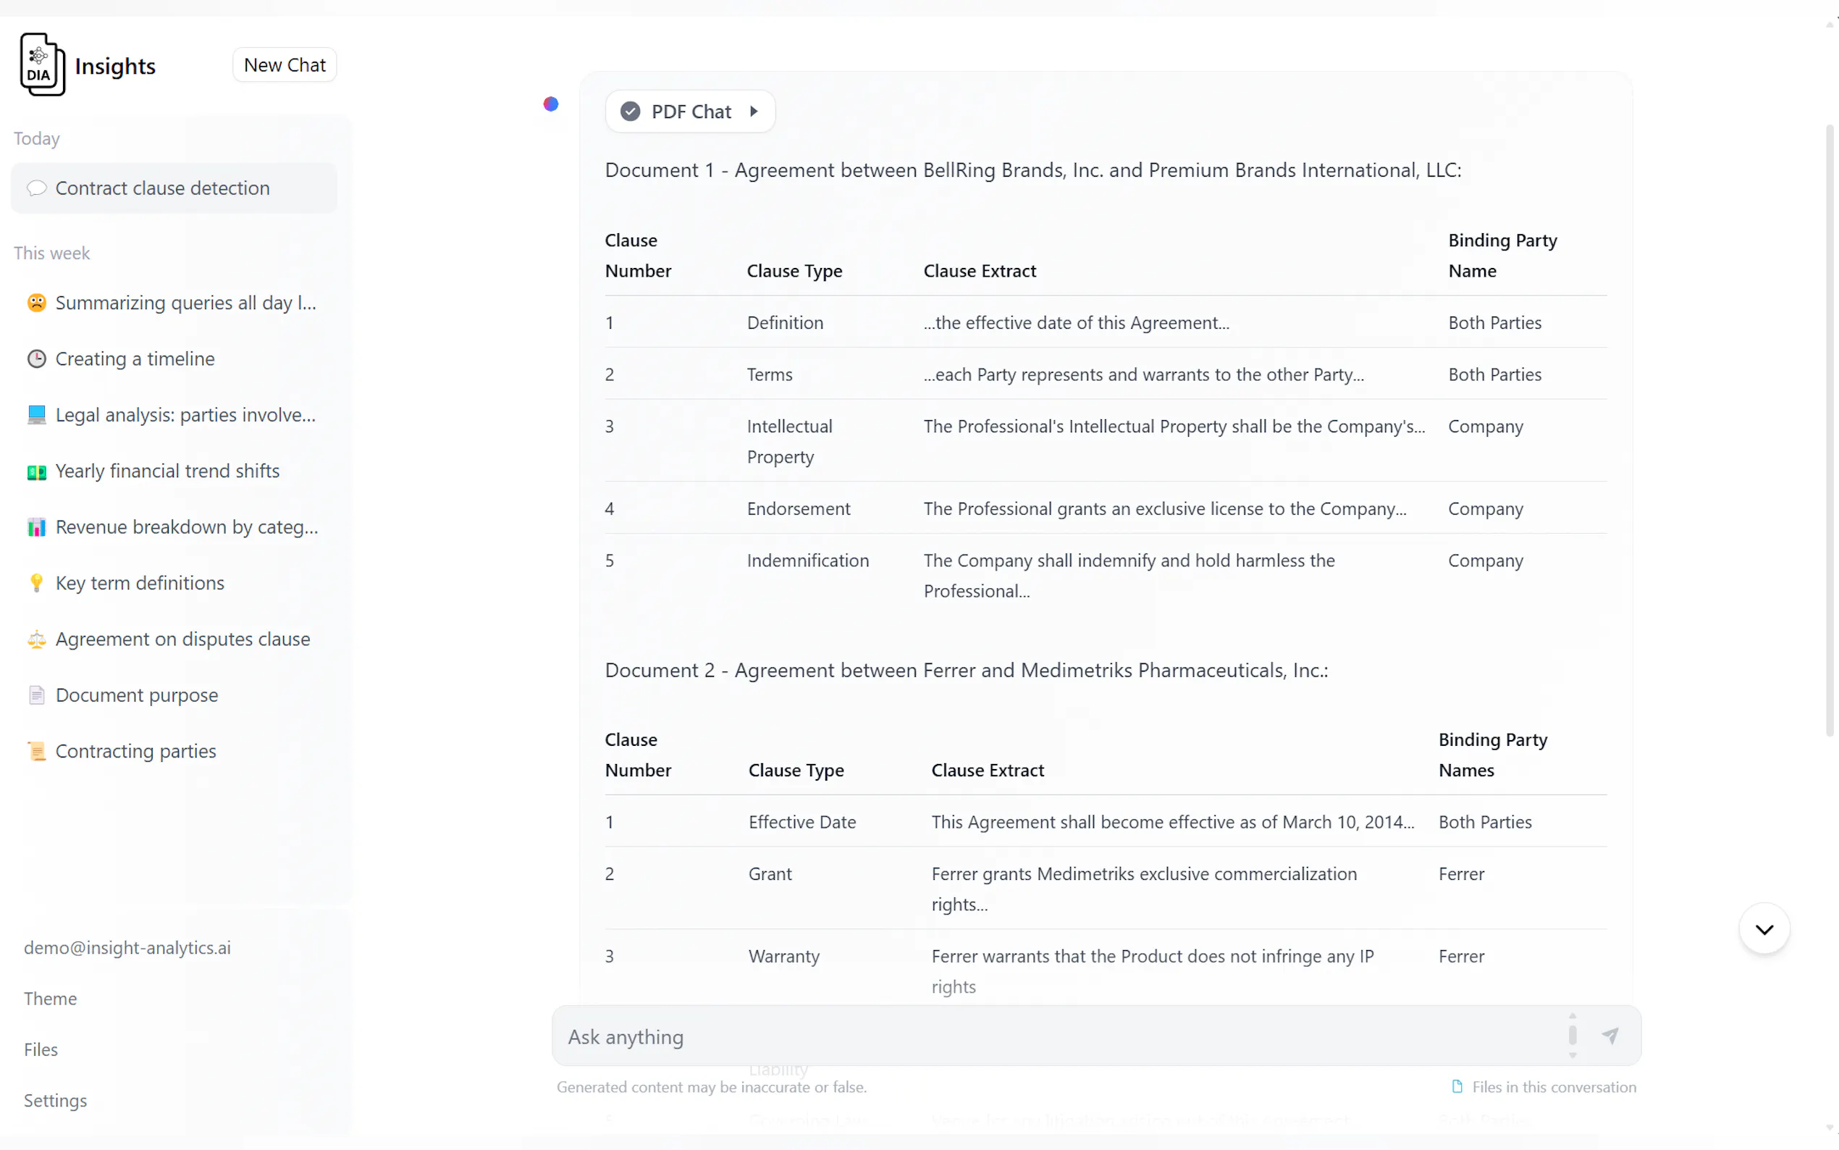Start a New Chat
This screenshot has width=1839, height=1150.
pos(285,64)
